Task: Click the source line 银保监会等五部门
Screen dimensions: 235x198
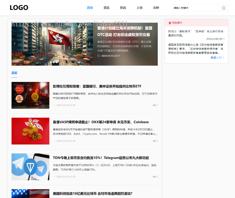Action: pyautogui.click(x=214, y=39)
